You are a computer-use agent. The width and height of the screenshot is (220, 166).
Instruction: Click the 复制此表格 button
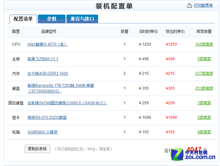click(37, 149)
